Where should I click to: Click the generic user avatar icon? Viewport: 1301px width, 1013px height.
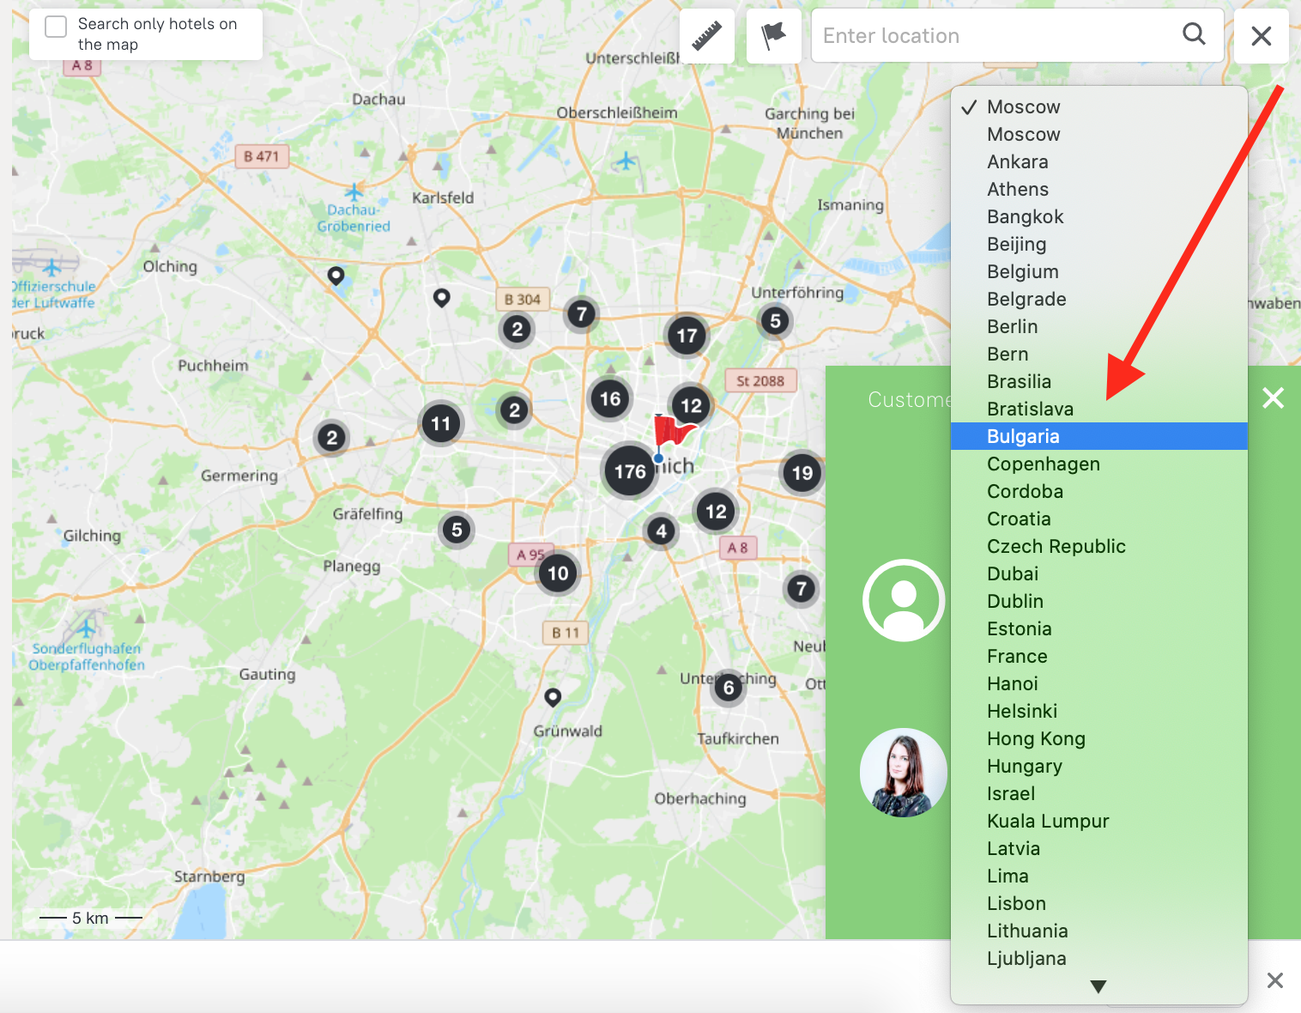(904, 600)
